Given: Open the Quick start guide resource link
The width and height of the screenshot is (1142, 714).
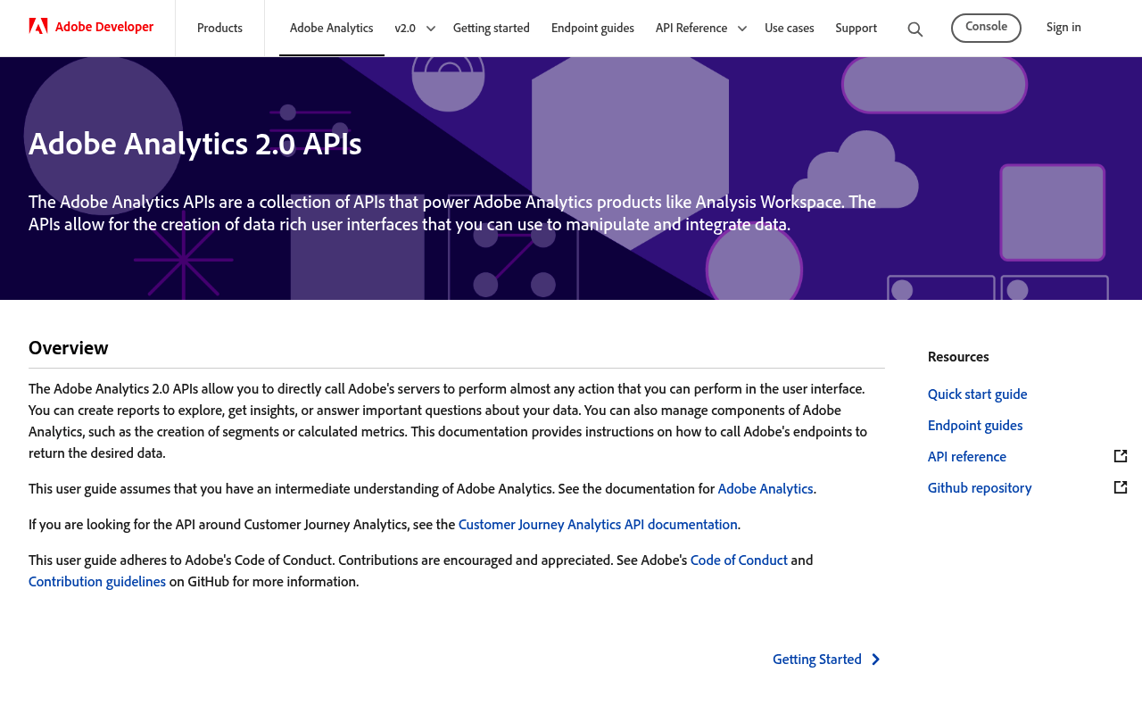Looking at the screenshot, I should (978, 394).
